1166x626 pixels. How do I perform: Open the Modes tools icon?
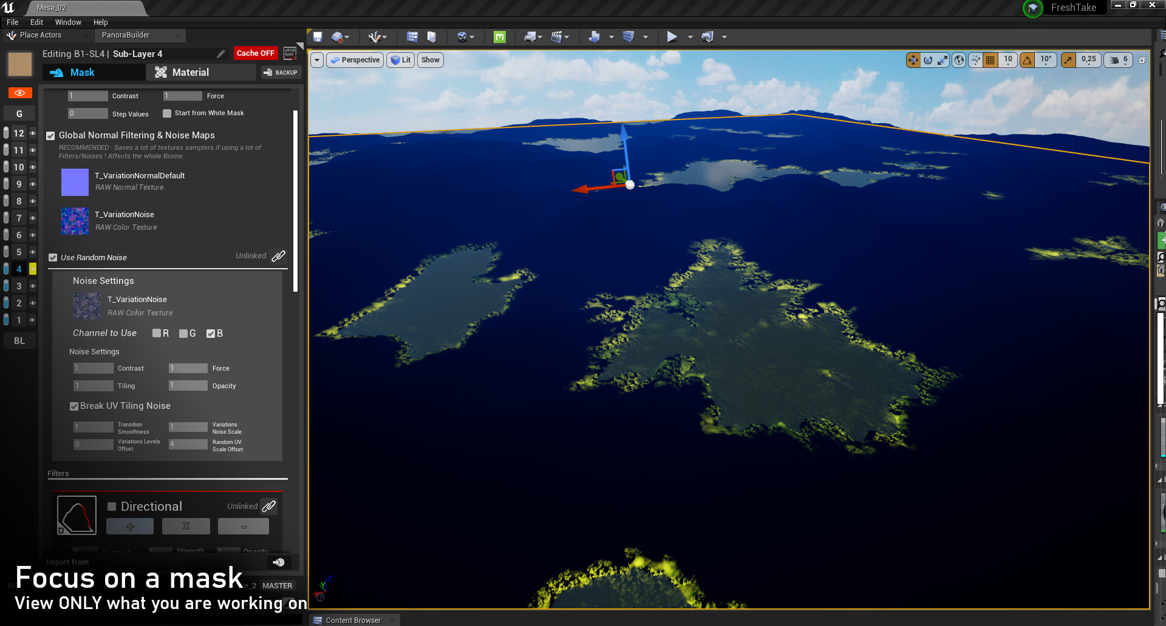[375, 37]
